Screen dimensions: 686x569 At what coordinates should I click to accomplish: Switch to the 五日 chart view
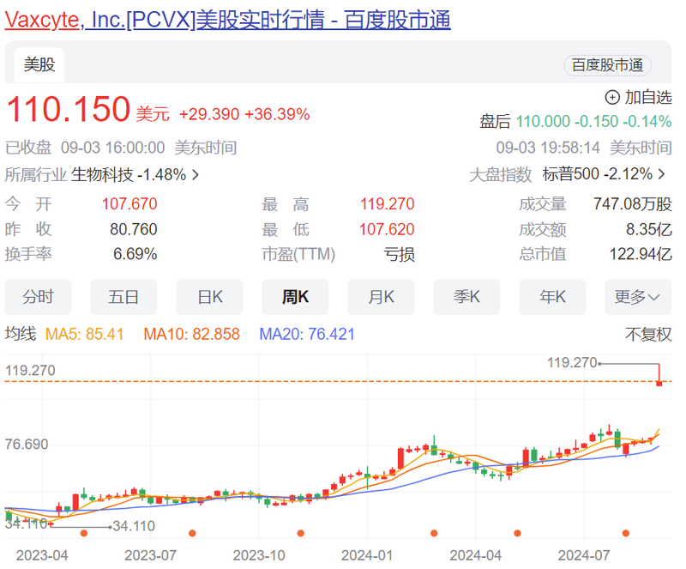(x=123, y=297)
